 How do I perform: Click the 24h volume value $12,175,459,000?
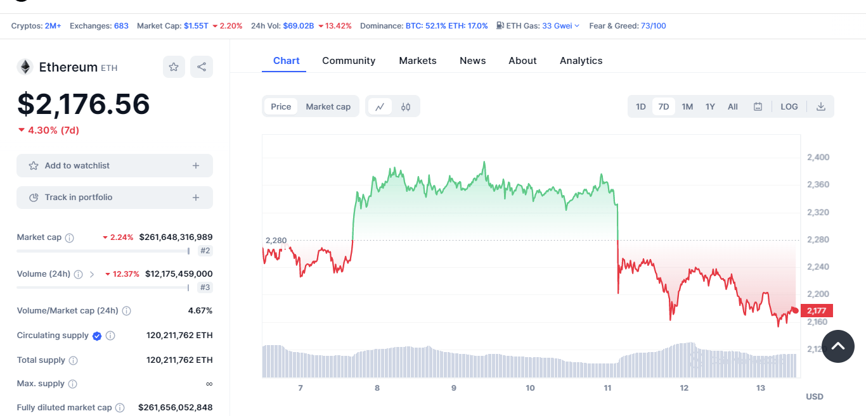[x=179, y=274]
